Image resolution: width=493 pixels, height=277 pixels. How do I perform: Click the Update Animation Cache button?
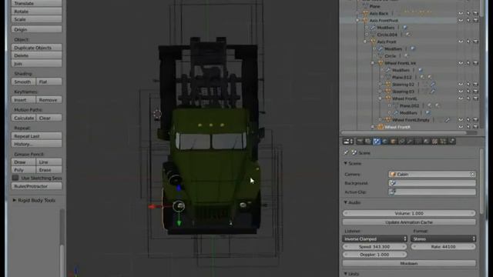(409, 222)
